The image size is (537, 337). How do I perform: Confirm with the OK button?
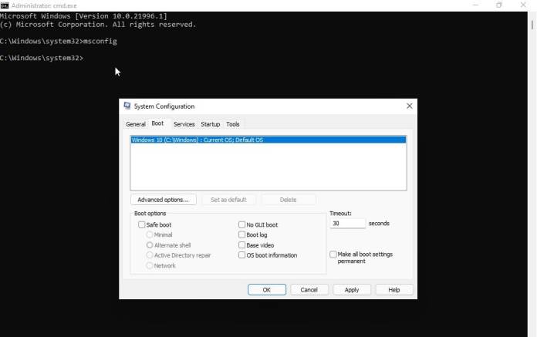click(x=267, y=290)
